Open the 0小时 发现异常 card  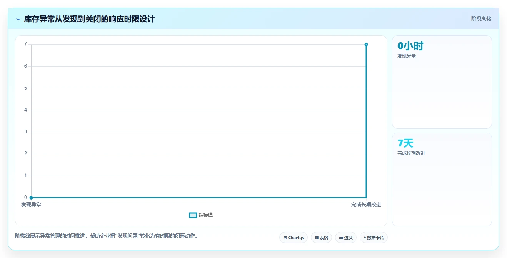tap(442, 82)
